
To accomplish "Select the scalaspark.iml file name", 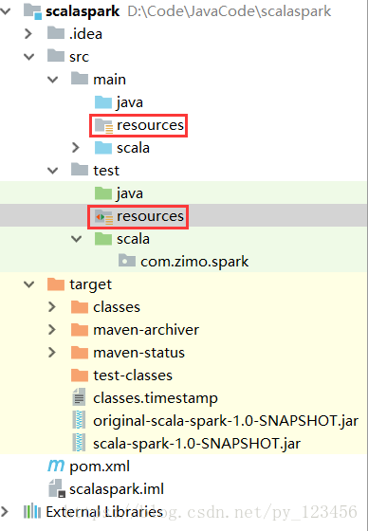I will (x=117, y=489).
